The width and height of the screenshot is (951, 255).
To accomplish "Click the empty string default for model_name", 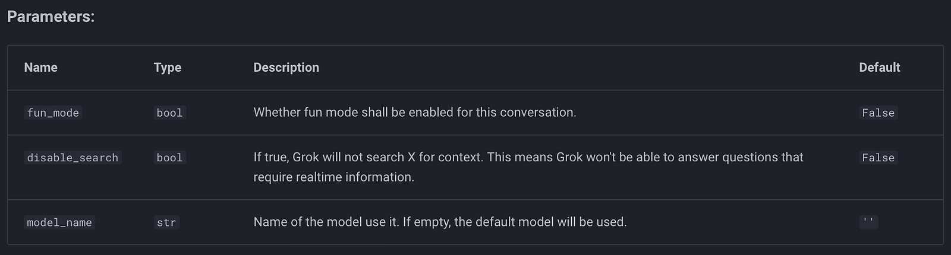I will click(868, 222).
